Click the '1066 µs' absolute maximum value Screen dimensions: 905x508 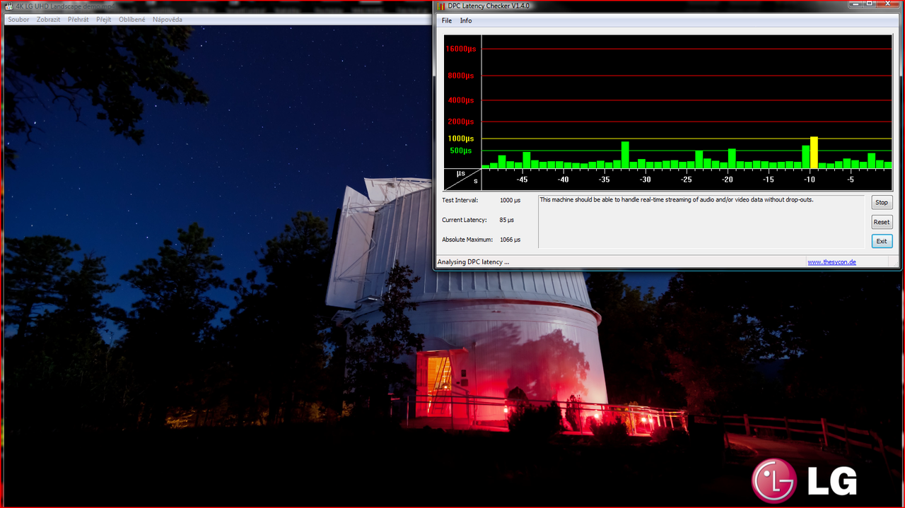(x=510, y=240)
